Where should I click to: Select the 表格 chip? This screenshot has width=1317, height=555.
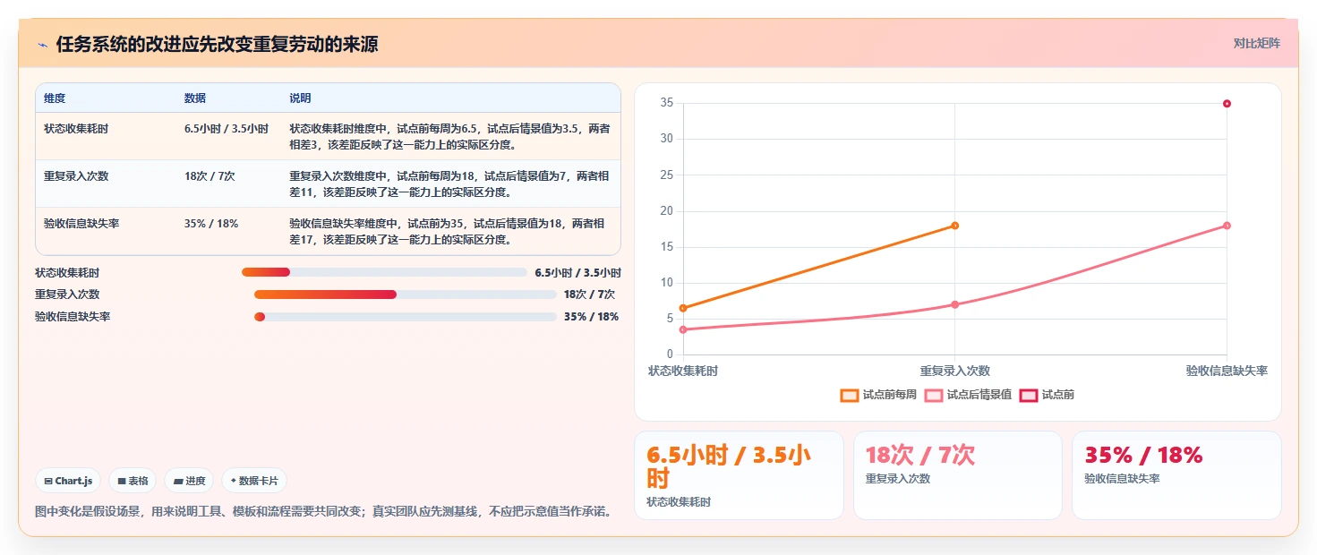(133, 481)
